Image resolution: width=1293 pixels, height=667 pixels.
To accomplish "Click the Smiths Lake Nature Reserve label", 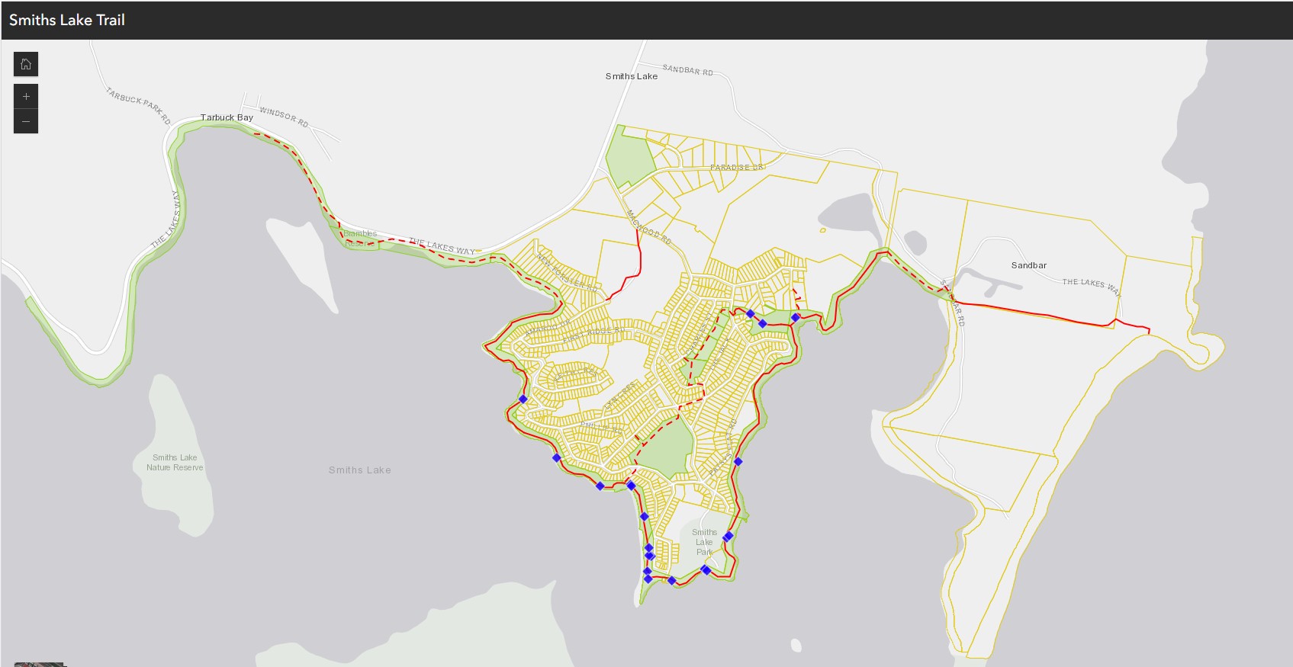I will pyautogui.click(x=175, y=463).
